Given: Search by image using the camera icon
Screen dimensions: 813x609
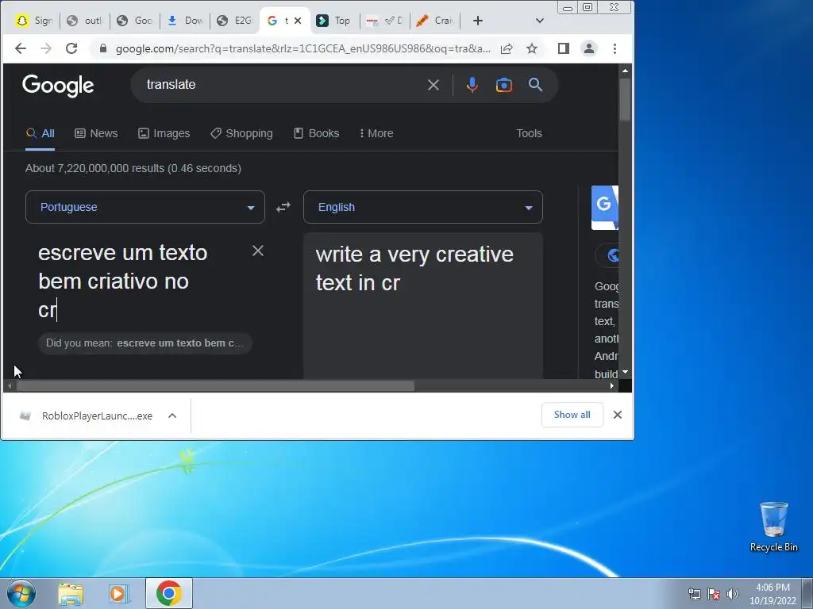Looking at the screenshot, I should [504, 85].
